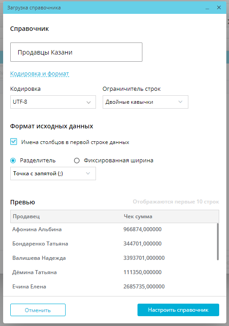The image size is (229, 326).
Task: Click the Кодировка dropdown chevron arrow
Action: tap(88, 102)
